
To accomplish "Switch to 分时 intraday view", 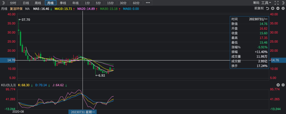I will pyautogui.click(x=13, y=3).
